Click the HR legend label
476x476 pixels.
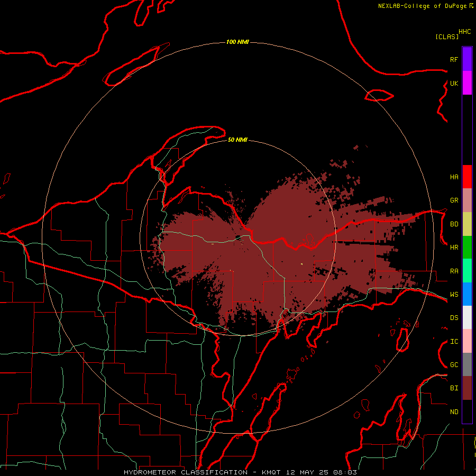(454, 248)
